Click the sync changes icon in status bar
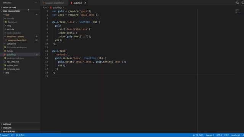This screenshot has height=137, width=244. click(x=12, y=135)
